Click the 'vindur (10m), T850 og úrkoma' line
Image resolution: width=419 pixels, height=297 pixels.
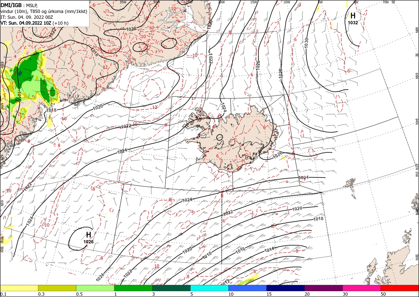click(43, 11)
